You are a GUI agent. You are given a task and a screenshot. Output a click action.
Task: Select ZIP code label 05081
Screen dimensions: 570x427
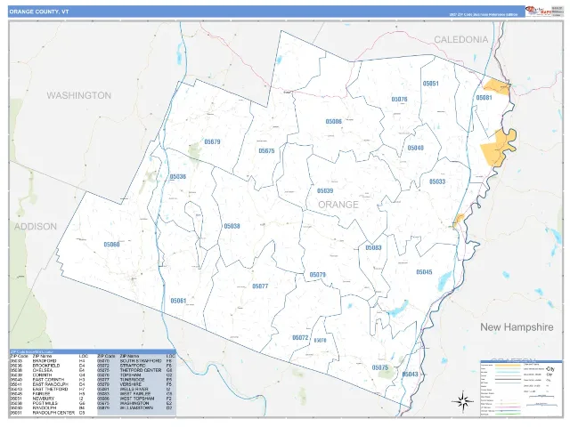tap(484, 98)
